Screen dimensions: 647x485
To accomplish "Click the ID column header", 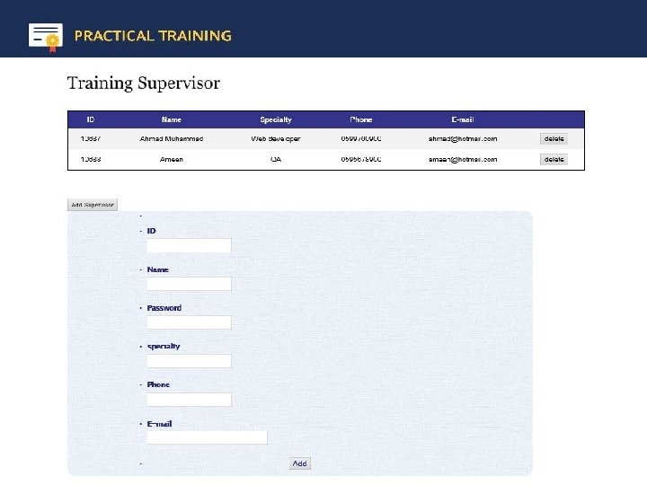I will (91, 119).
